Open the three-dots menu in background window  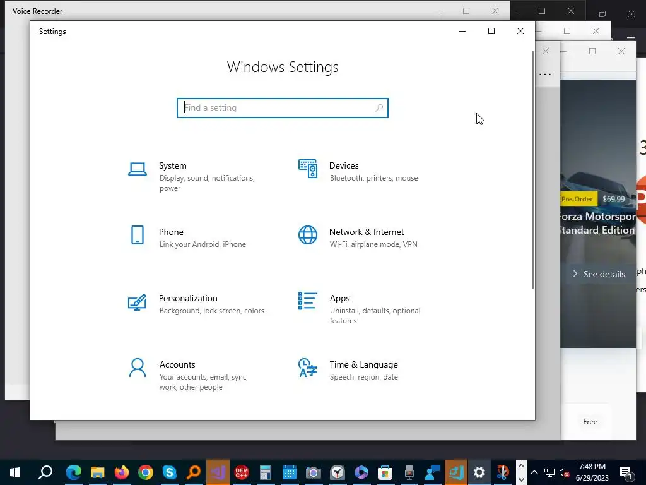tap(545, 75)
